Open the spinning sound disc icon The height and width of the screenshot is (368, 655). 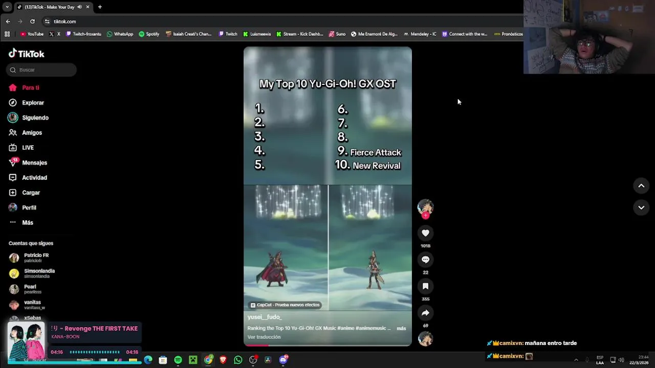[425, 339]
